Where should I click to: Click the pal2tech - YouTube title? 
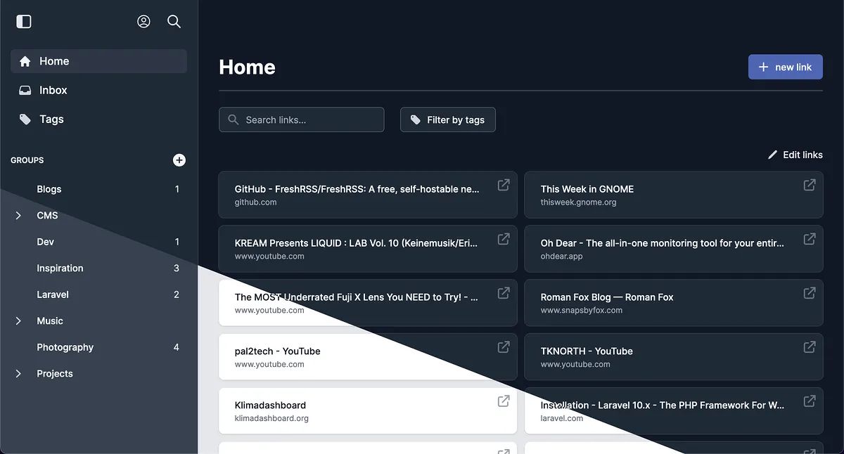[x=278, y=351]
